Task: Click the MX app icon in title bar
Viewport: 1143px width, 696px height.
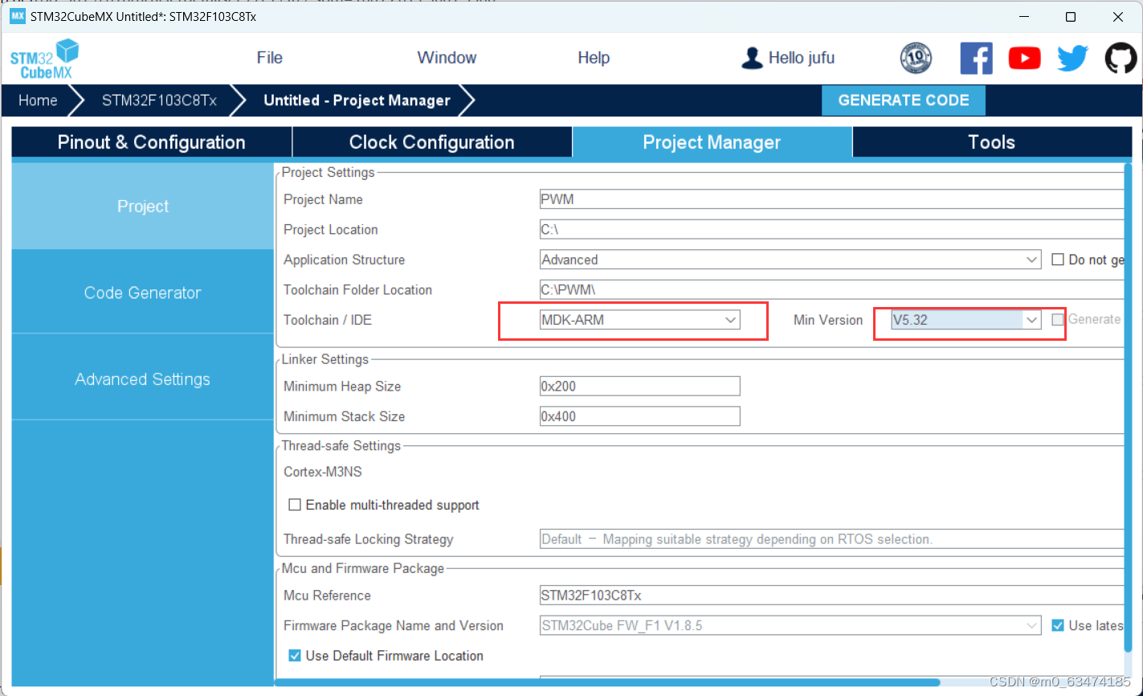Action: (x=17, y=16)
